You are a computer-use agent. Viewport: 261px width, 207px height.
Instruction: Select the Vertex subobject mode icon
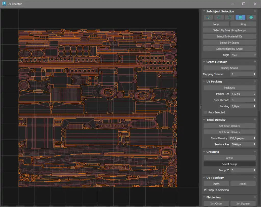[208, 17]
